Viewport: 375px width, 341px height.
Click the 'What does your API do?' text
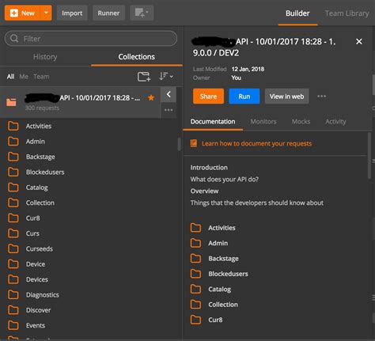(x=225, y=180)
